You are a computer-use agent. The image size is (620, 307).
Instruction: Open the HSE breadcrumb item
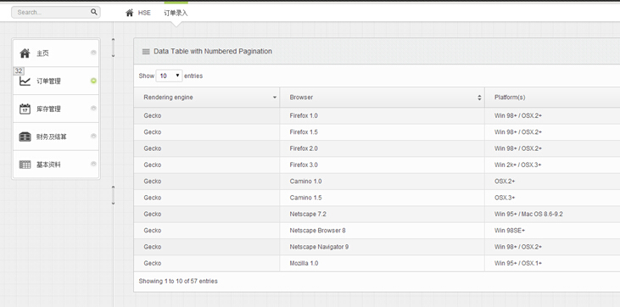coord(144,13)
